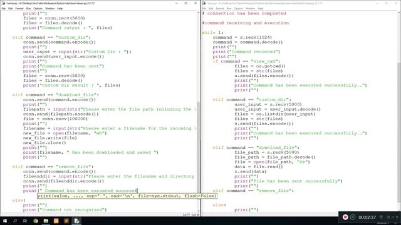The image size is (401, 225).
Task: Open the Edit menu in slave.py window
Action: (x=211, y=8)
